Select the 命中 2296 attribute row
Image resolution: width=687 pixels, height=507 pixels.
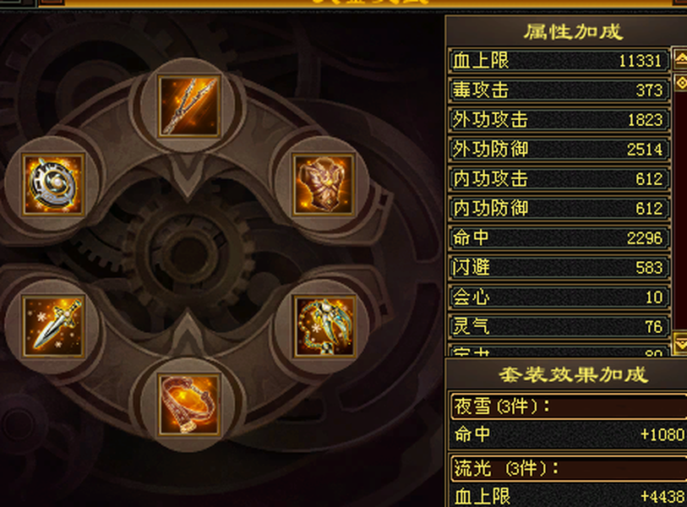(559, 238)
